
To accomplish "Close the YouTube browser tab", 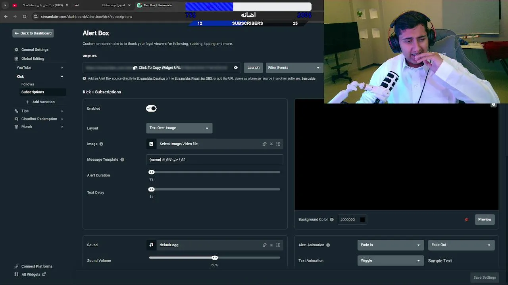I will click(x=67, y=6).
